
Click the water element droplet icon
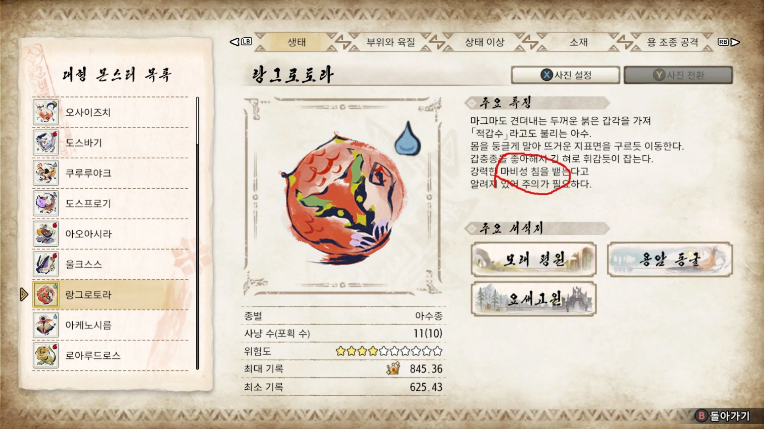(x=407, y=138)
